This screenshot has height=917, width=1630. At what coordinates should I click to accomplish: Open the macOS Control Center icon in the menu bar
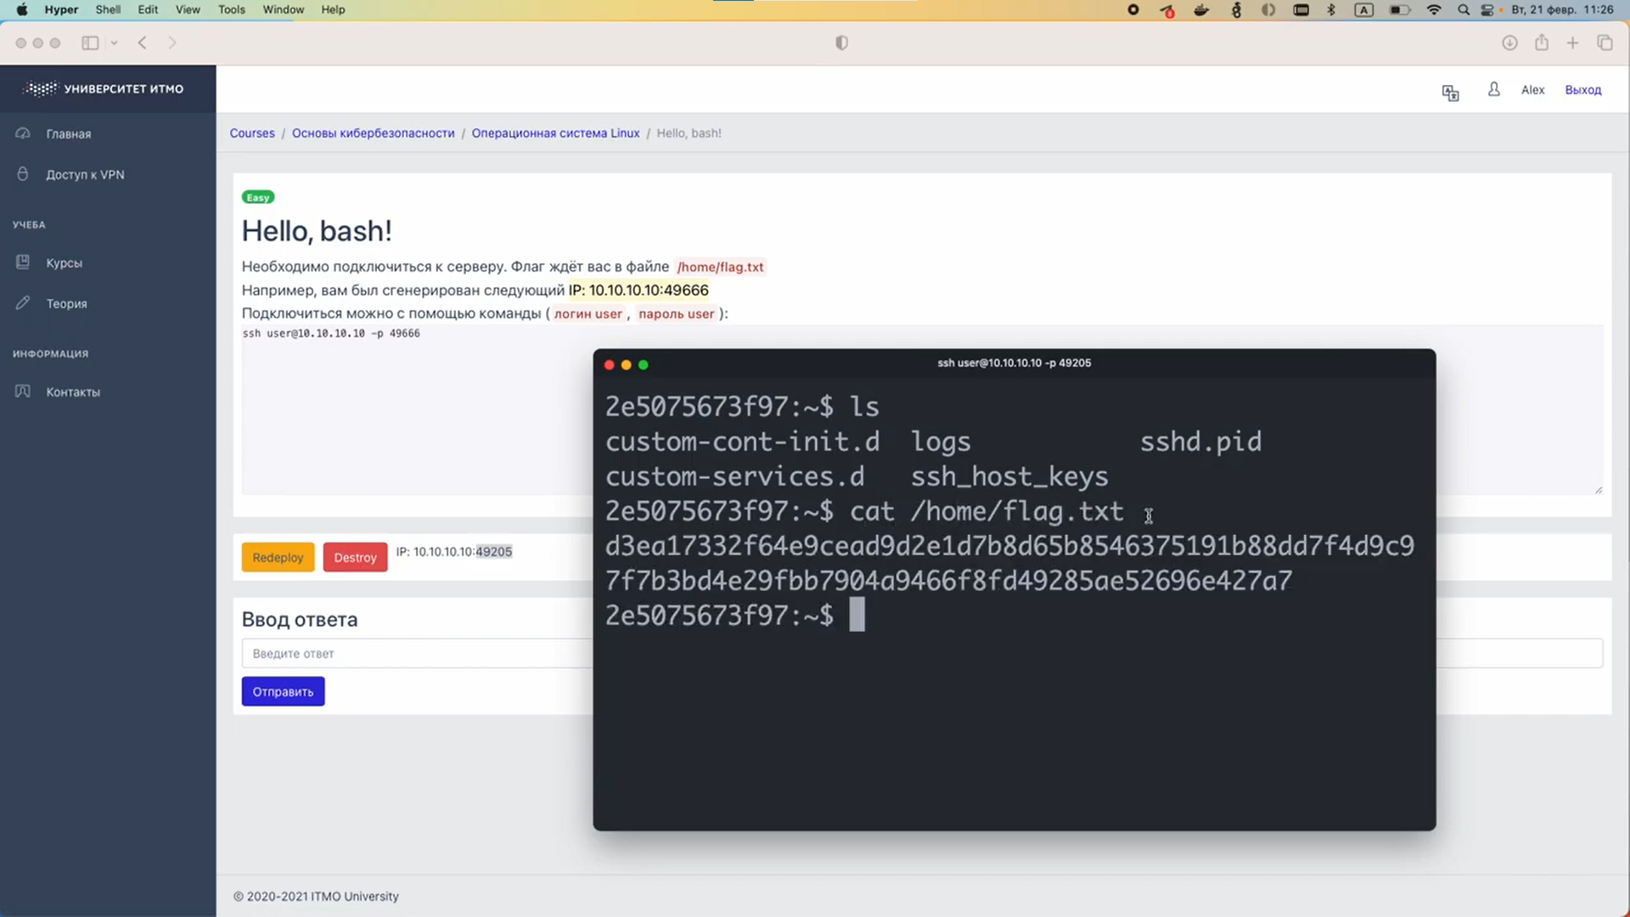tap(1487, 10)
